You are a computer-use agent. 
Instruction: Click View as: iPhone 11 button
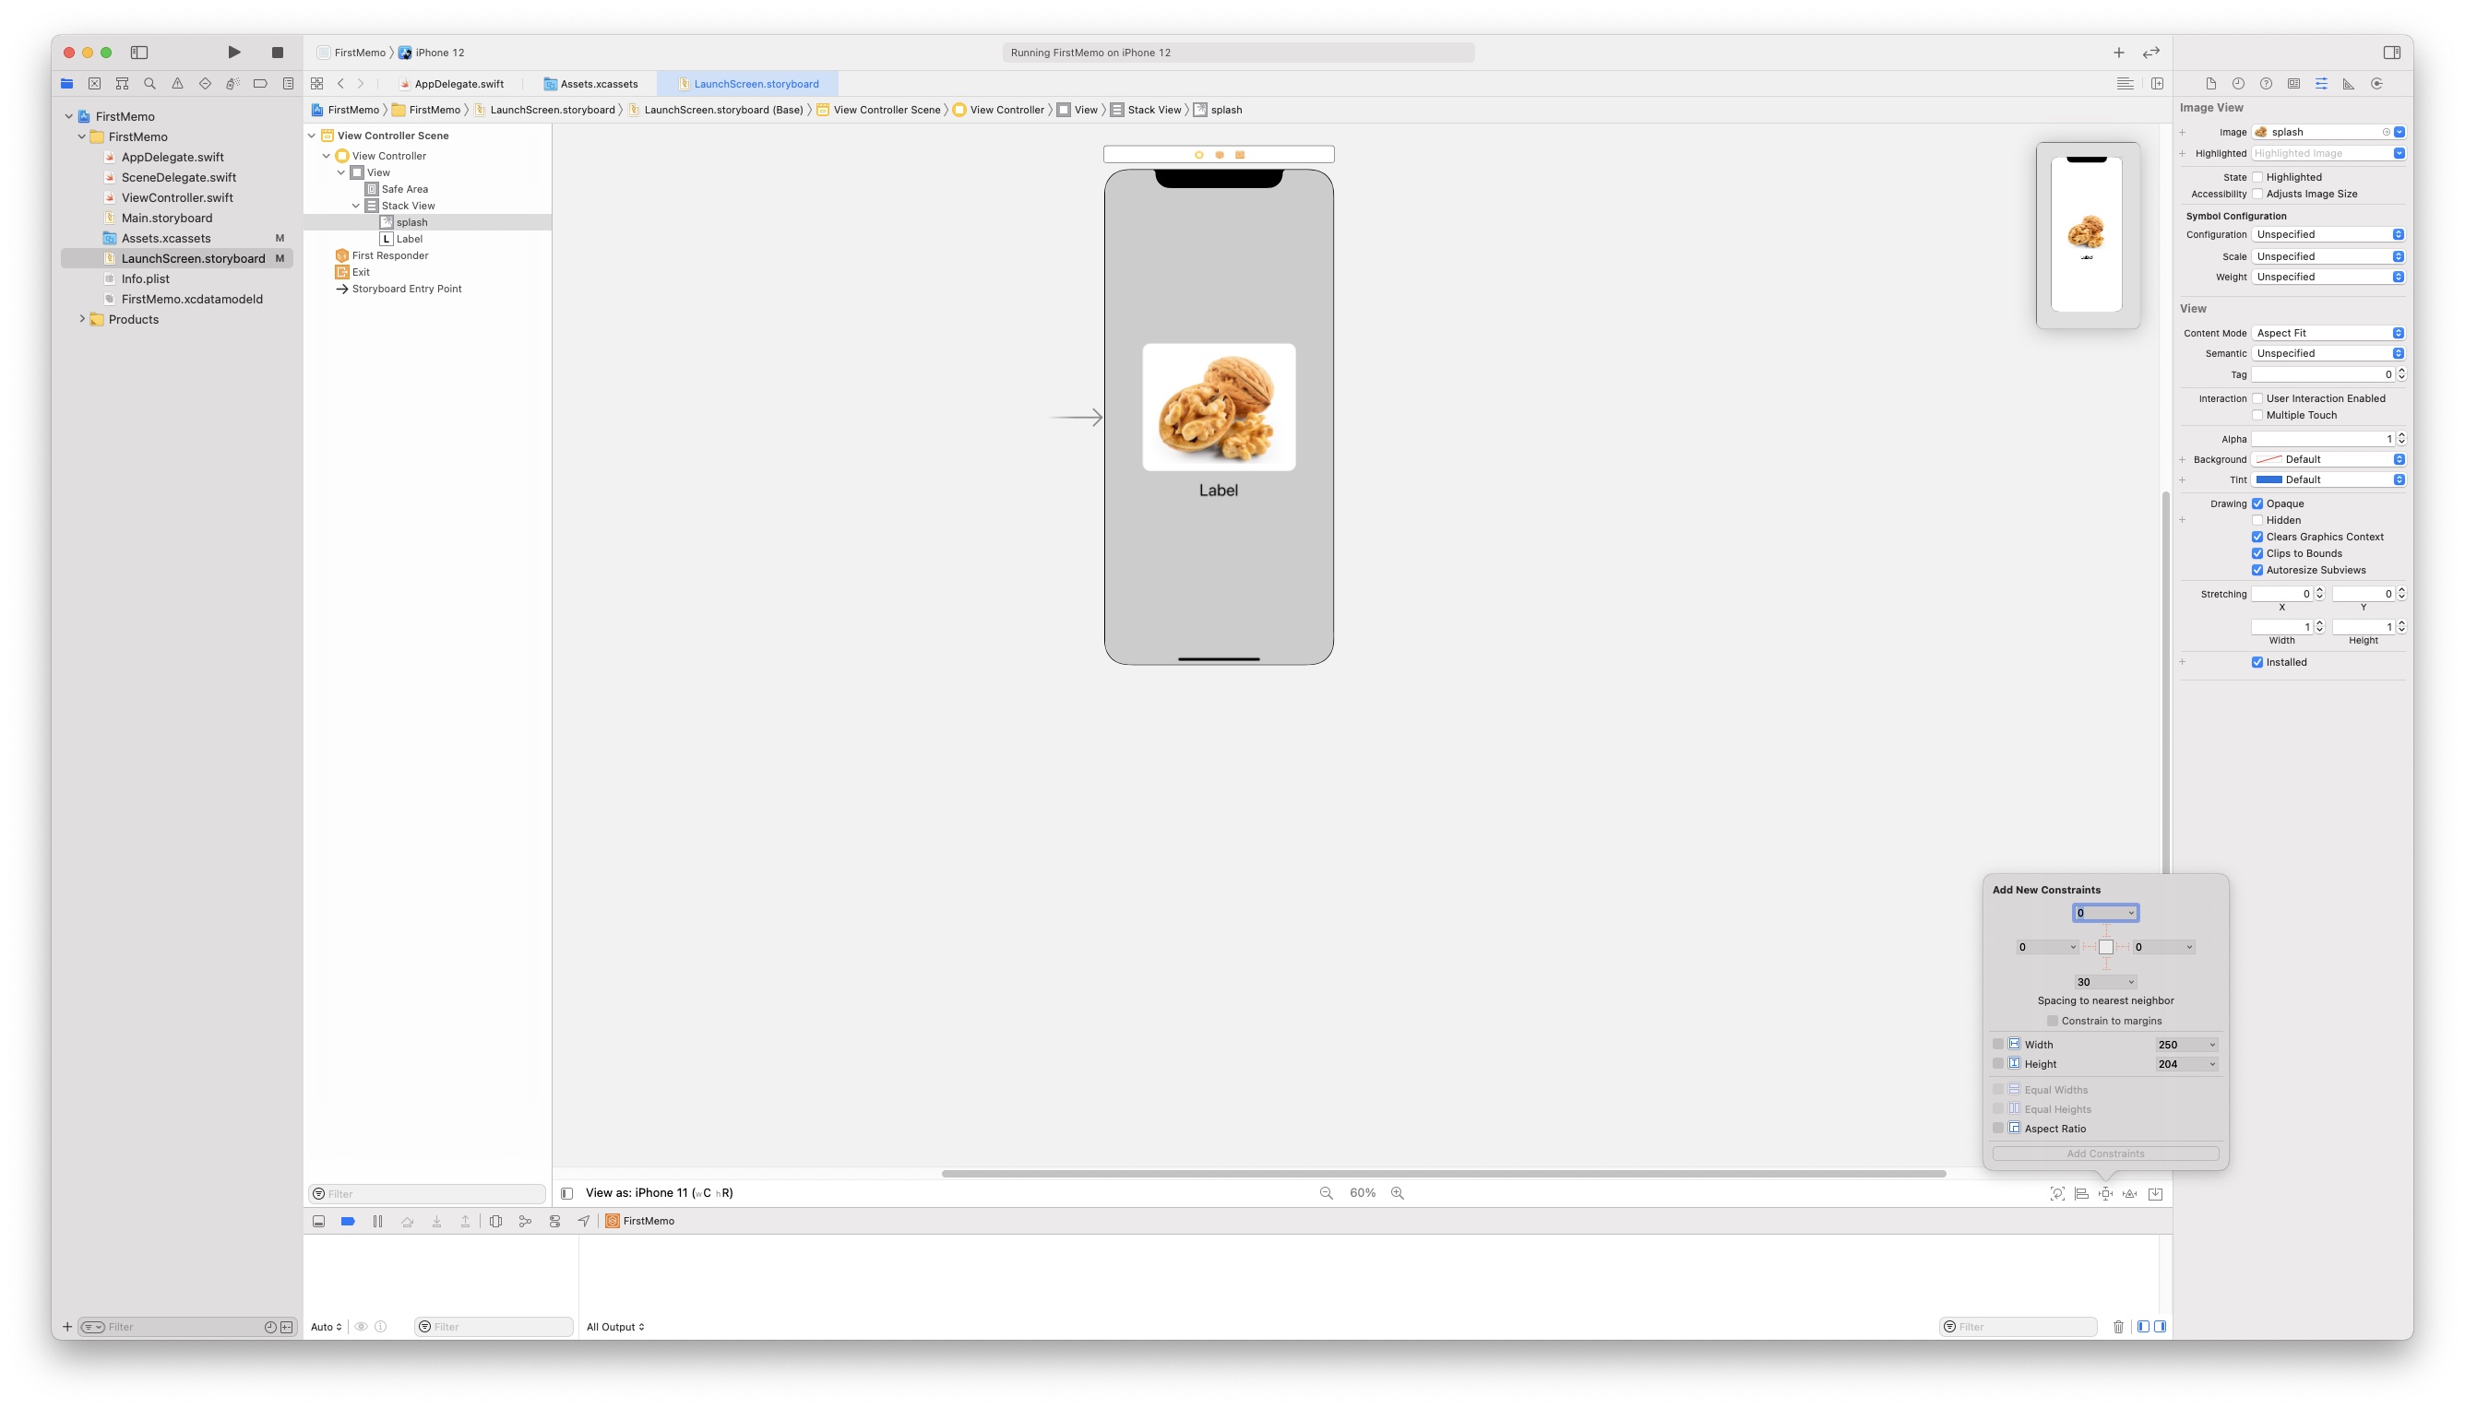(x=658, y=1192)
